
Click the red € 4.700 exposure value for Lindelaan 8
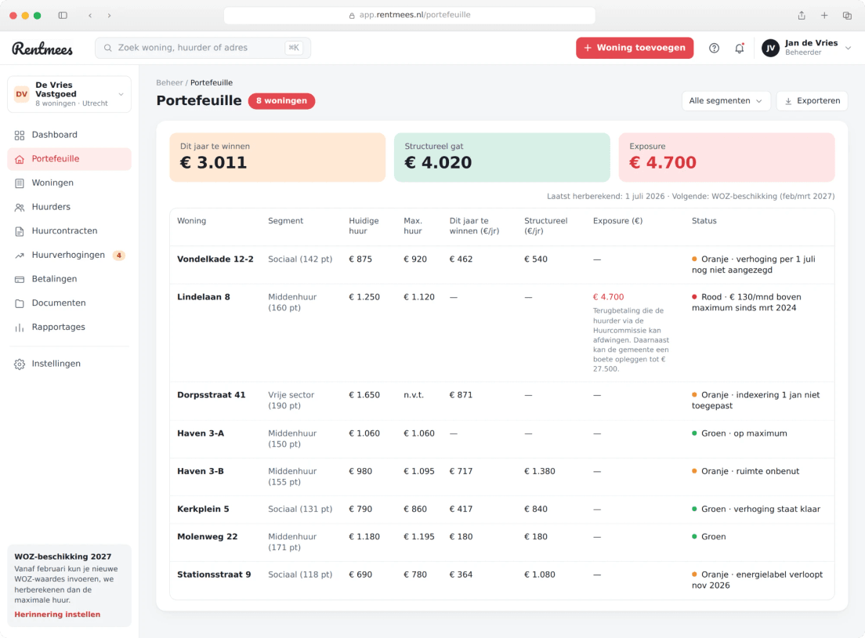609,297
